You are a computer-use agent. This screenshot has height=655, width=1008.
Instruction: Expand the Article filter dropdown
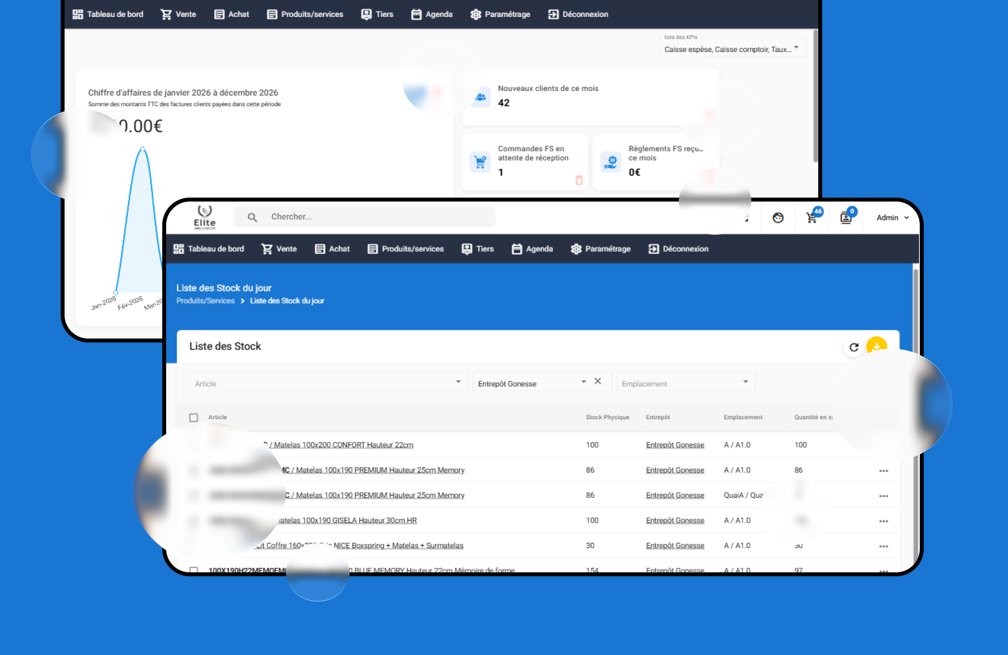click(458, 382)
